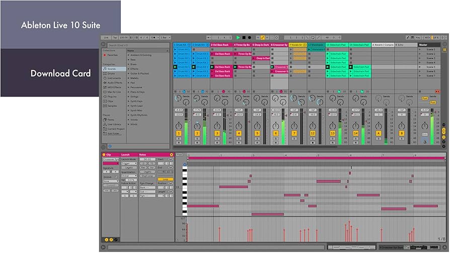Click the Sounds category icon in browser
Screen dimensions: 450x253
coord(104,69)
